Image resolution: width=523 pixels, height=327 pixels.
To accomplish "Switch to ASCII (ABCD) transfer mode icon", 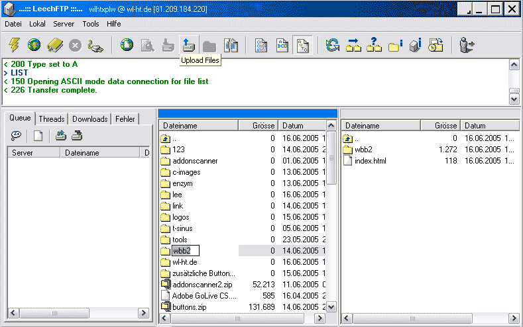I will tap(282, 45).
